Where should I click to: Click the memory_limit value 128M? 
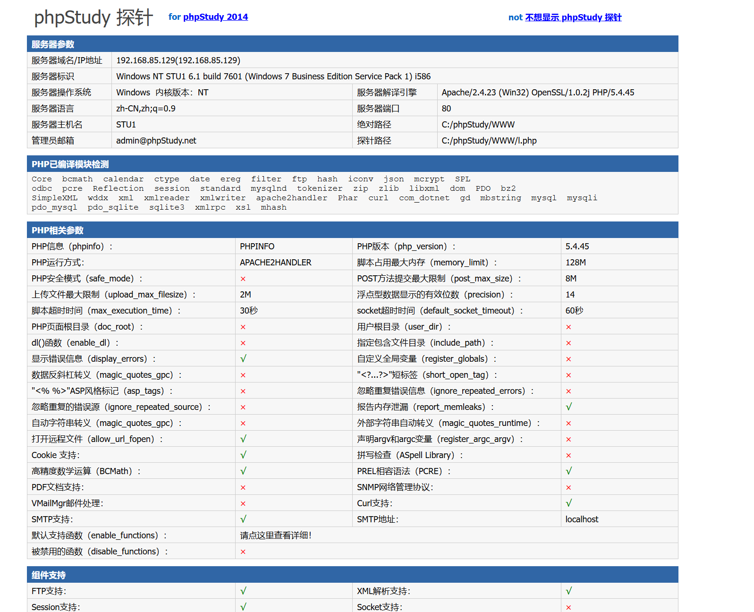click(x=576, y=263)
